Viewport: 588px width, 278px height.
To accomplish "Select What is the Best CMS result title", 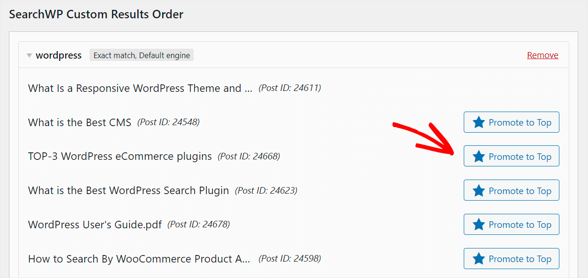I will (80, 122).
